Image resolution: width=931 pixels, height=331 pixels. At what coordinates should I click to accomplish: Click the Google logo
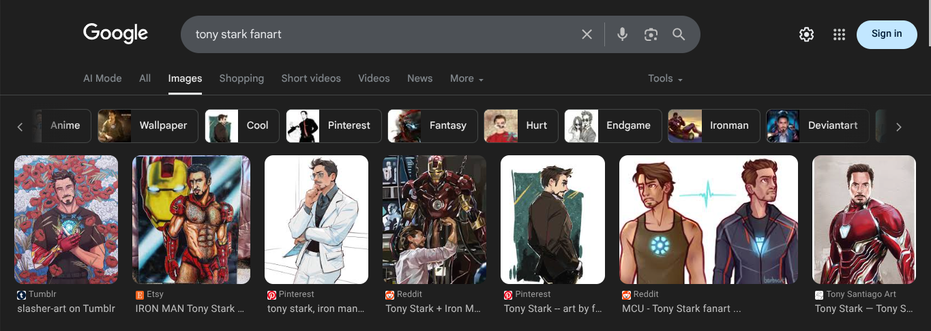pyautogui.click(x=115, y=33)
